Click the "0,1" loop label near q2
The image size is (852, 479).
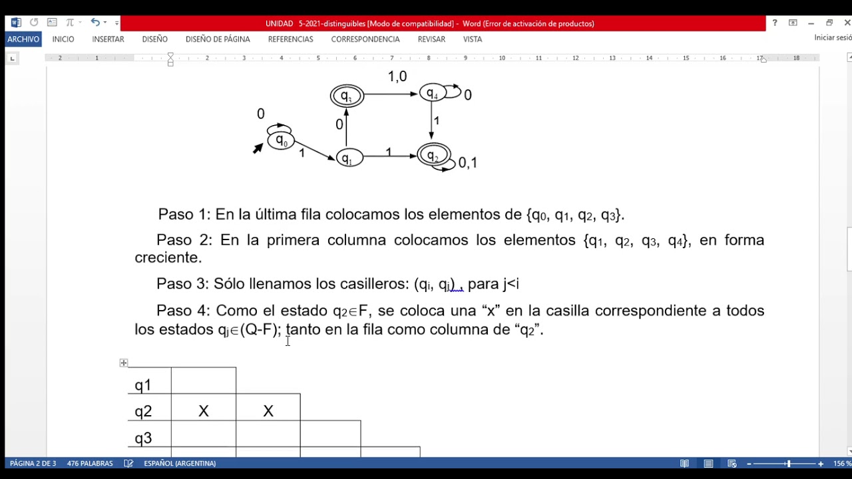pyautogui.click(x=468, y=162)
